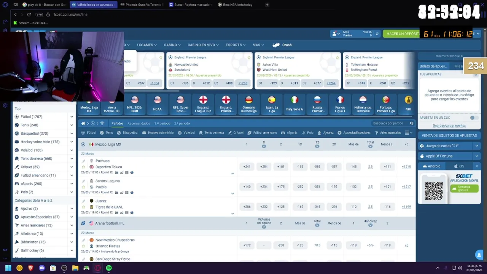This screenshot has height=274, width=487.
Task: Click HACER UN DEPÓSITO button
Action: 403,34
